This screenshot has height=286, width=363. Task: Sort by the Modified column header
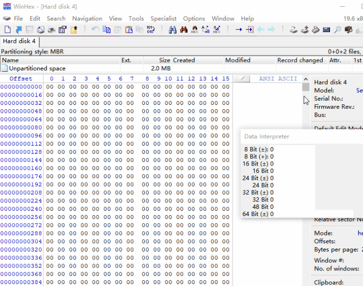(250, 60)
